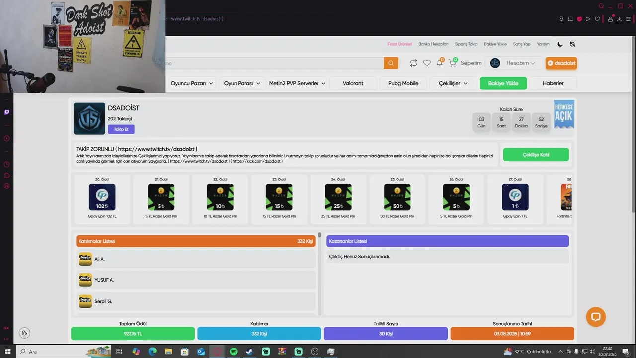Open the Fırsat Ürünleri top link
This screenshot has height=358, width=636.
click(399, 44)
